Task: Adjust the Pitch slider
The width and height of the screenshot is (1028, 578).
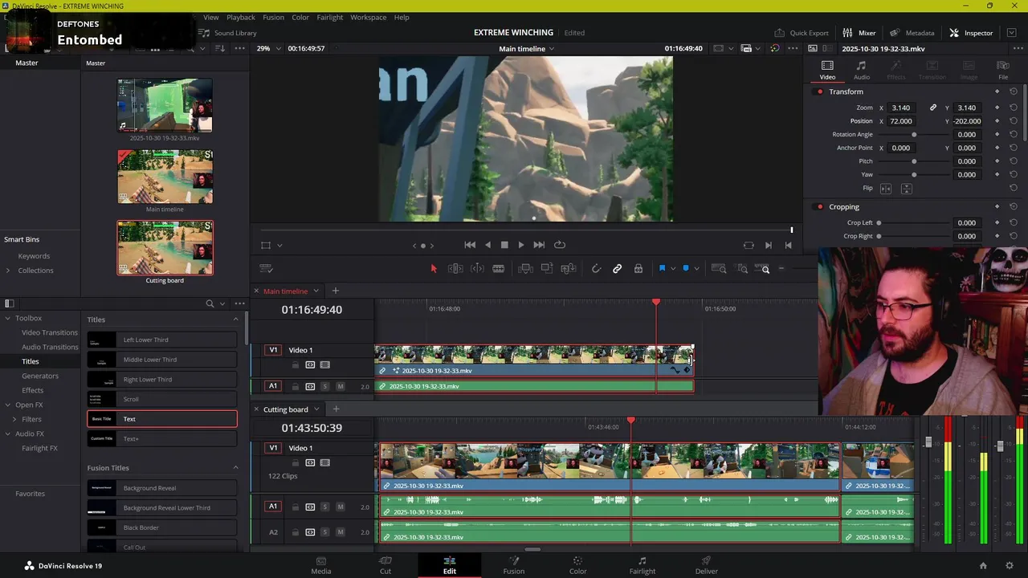Action: 914,161
